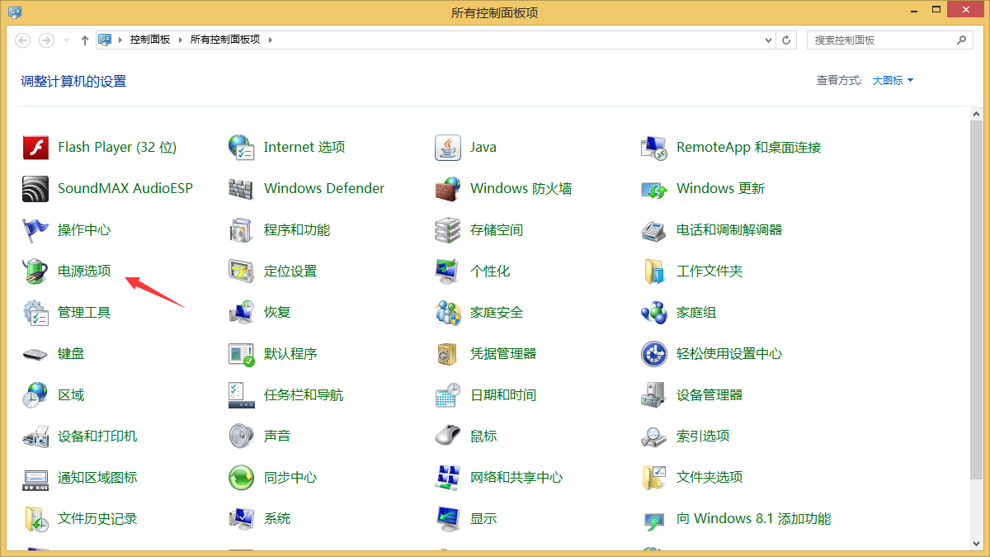Open the Windows Defender wall icon
Viewport: 990px width, 557px height.
pyautogui.click(x=241, y=189)
